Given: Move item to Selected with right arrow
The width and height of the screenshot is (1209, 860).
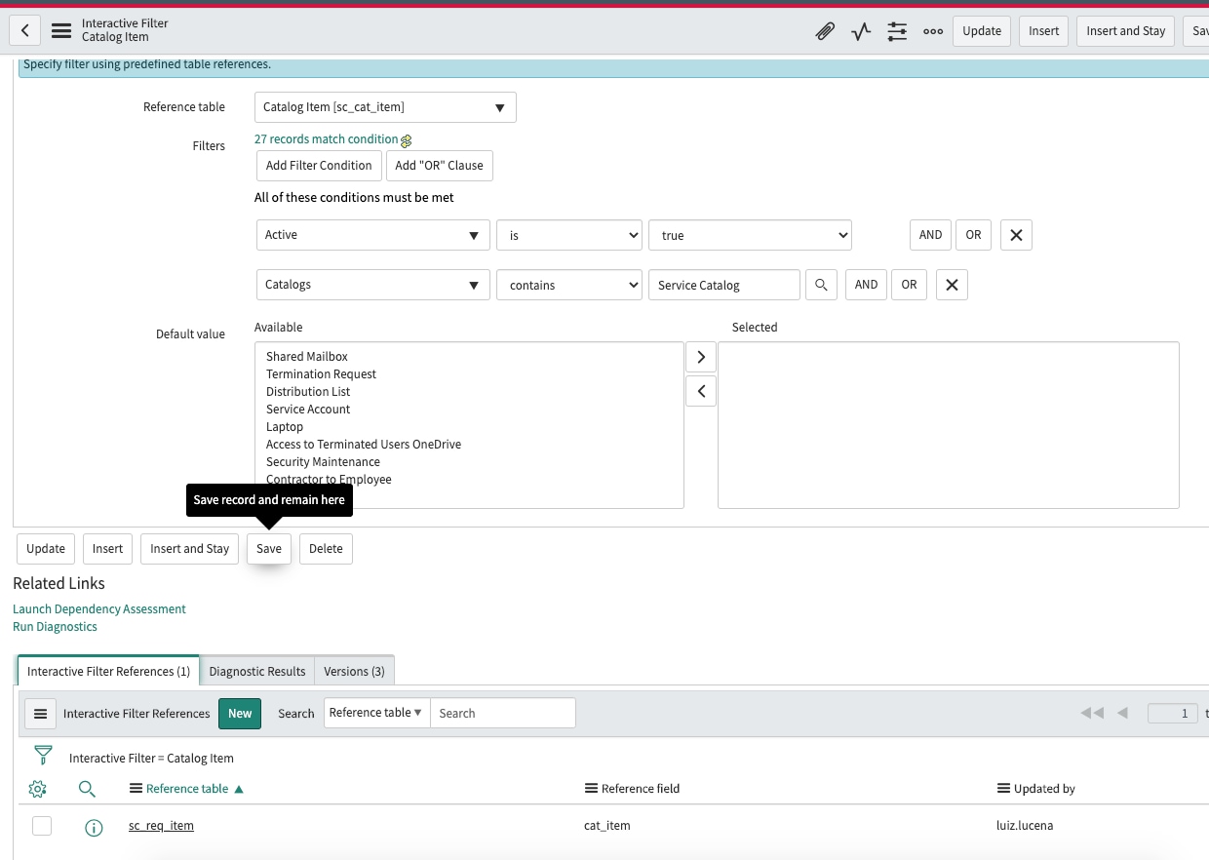Looking at the screenshot, I should click(701, 357).
